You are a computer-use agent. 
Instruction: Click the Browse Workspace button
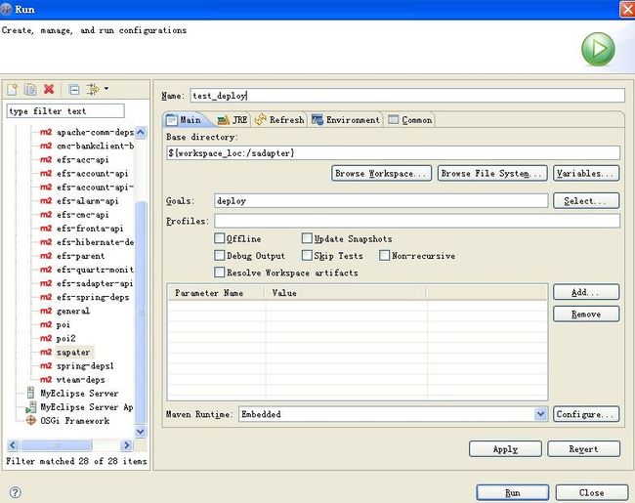click(381, 173)
